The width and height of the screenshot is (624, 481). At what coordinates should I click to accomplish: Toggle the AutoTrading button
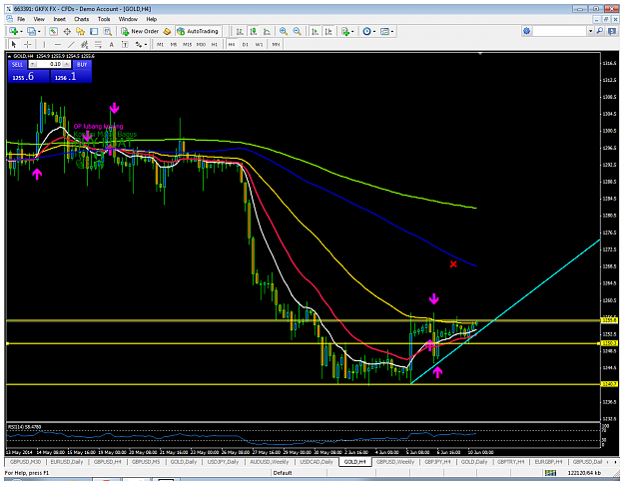click(x=198, y=31)
